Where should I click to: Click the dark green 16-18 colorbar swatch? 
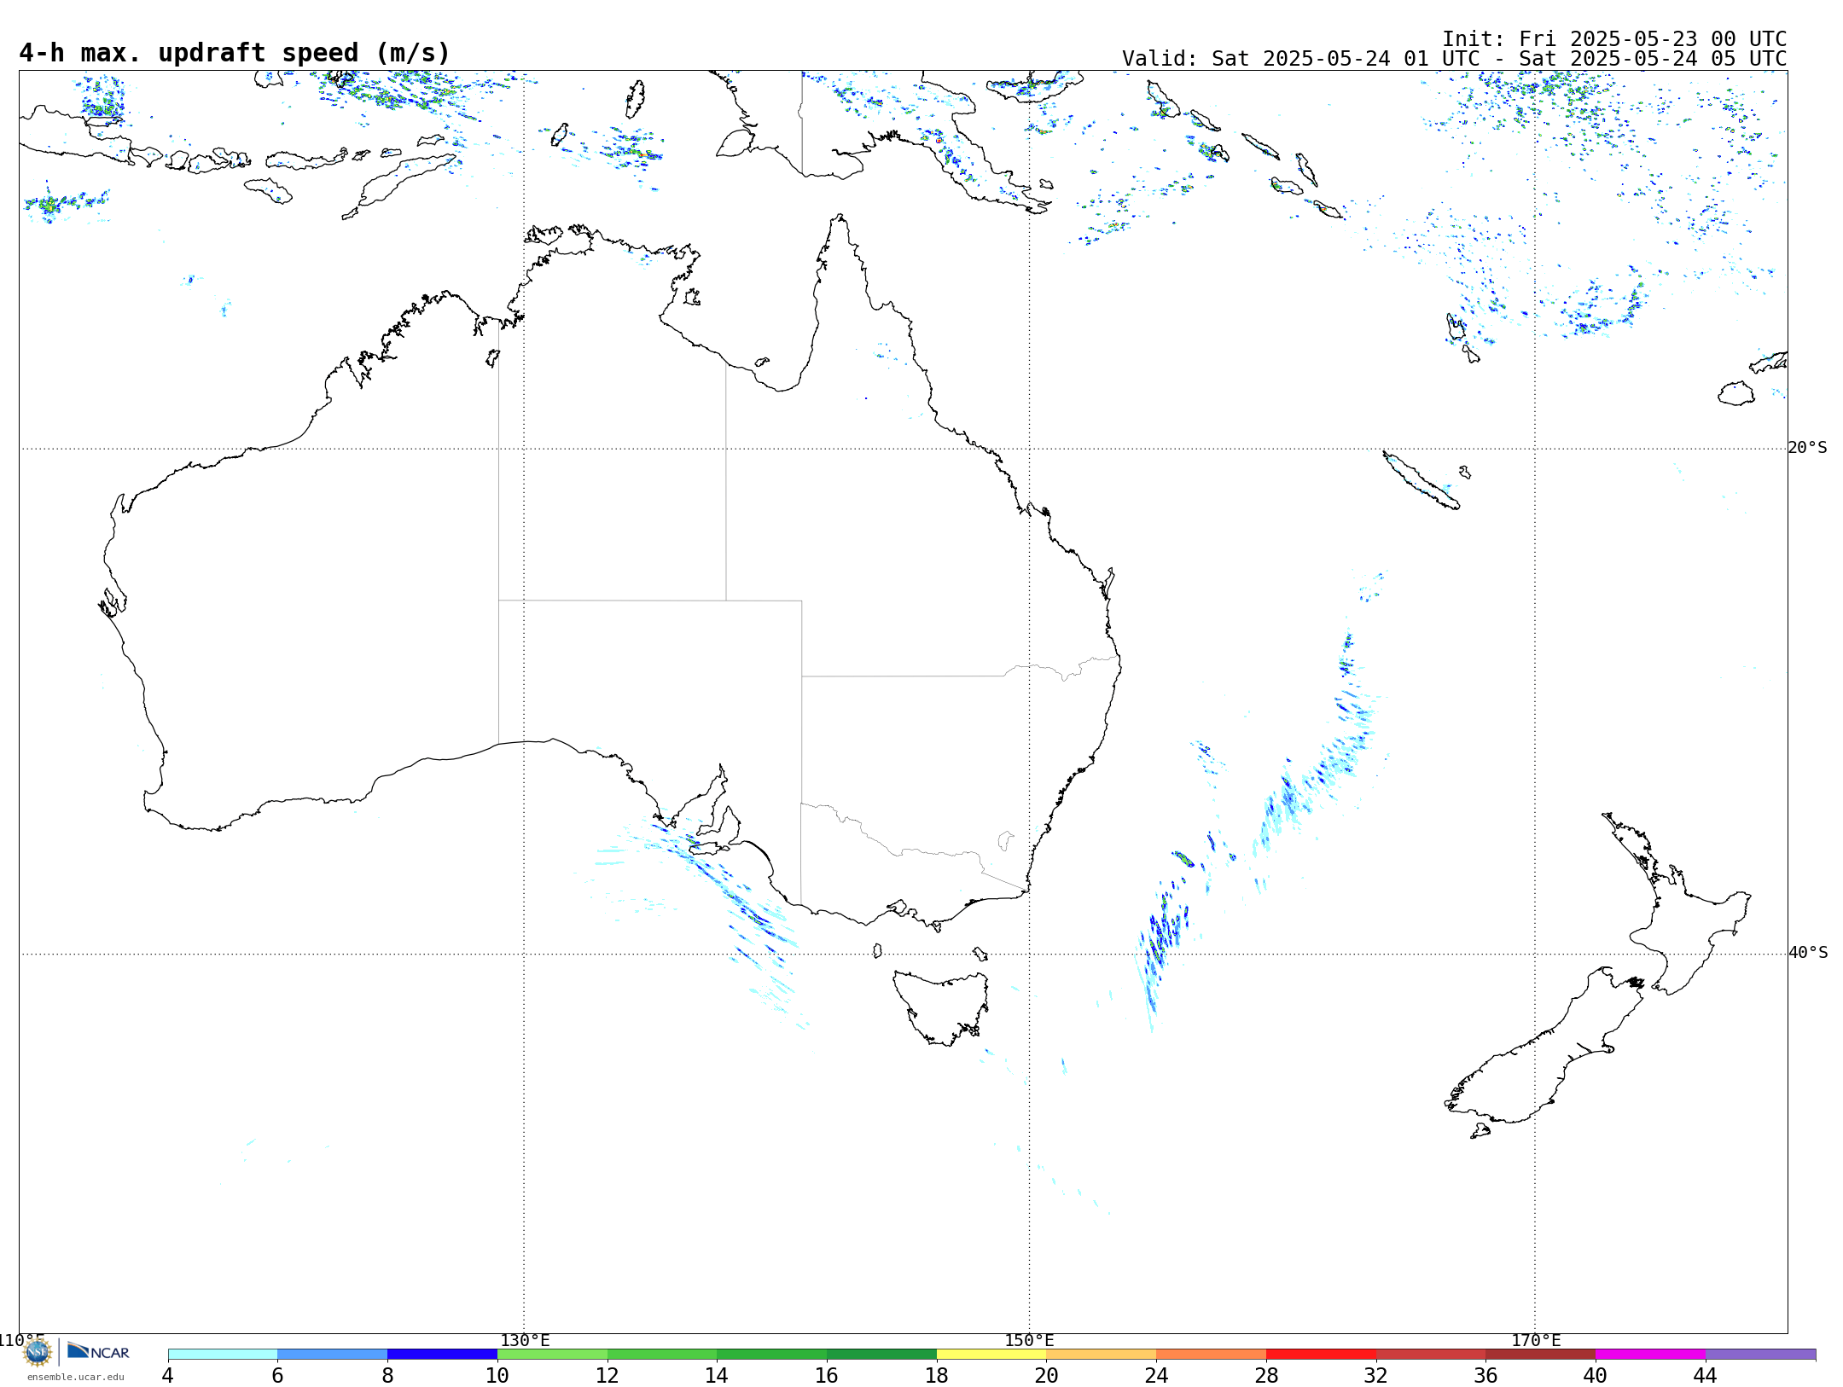(x=882, y=1355)
